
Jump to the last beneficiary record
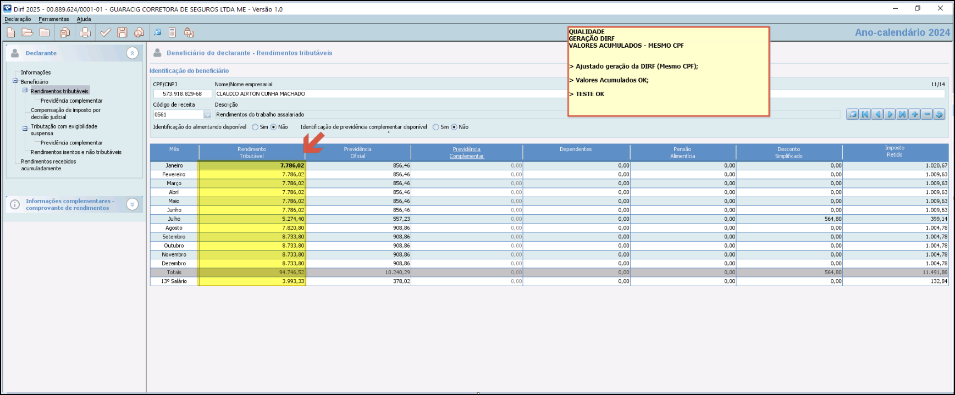point(902,114)
